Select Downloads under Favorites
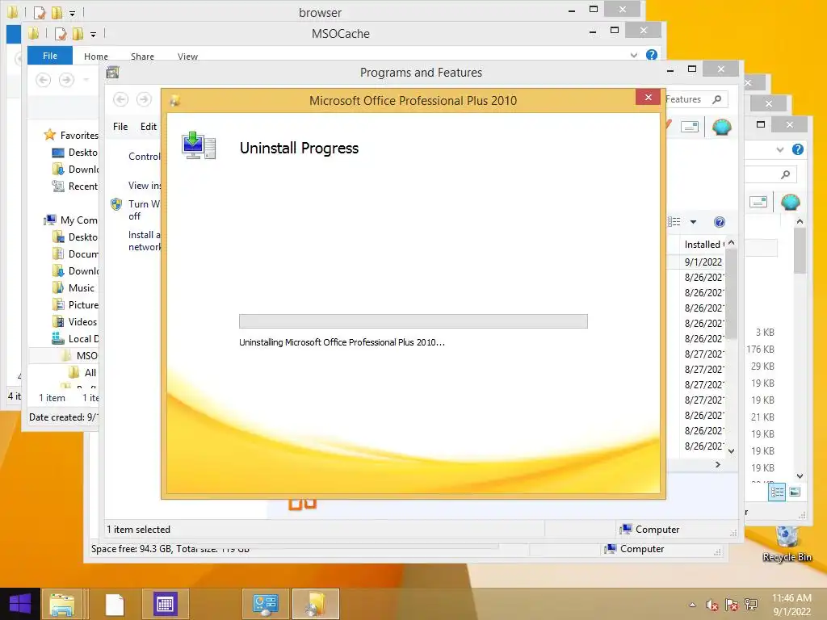The width and height of the screenshot is (827, 620). click(x=75, y=170)
